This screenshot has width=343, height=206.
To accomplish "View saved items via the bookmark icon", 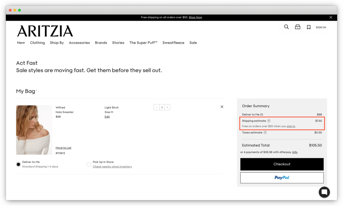I will point(308,27).
